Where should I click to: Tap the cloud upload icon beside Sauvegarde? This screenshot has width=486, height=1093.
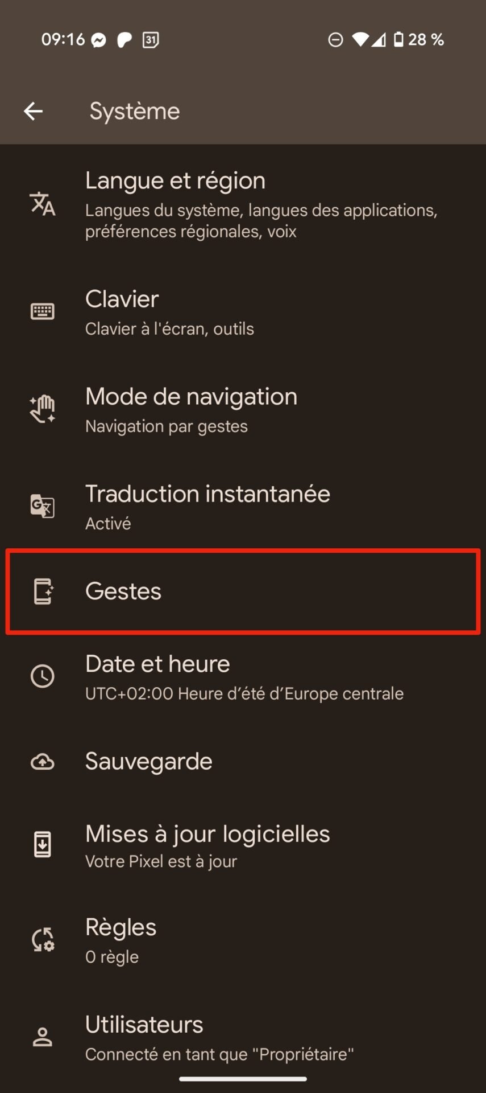click(x=43, y=762)
